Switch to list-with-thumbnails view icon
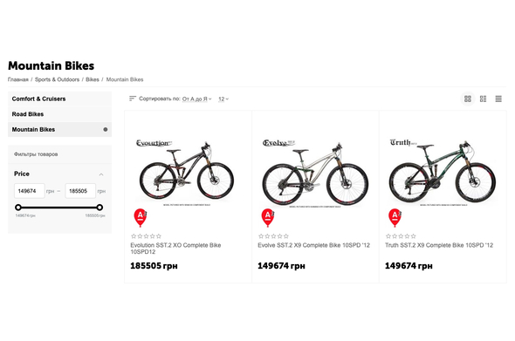The image size is (515, 341). pyautogui.click(x=484, y=99)
